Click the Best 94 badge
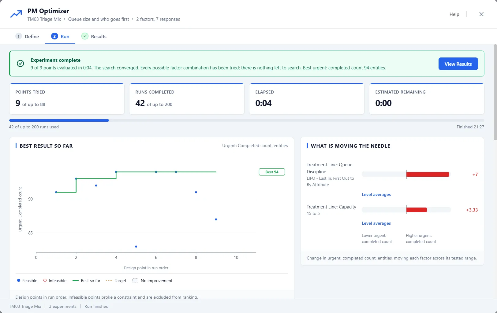This screenshot has width=497, height=313. [x=272, y=172]
